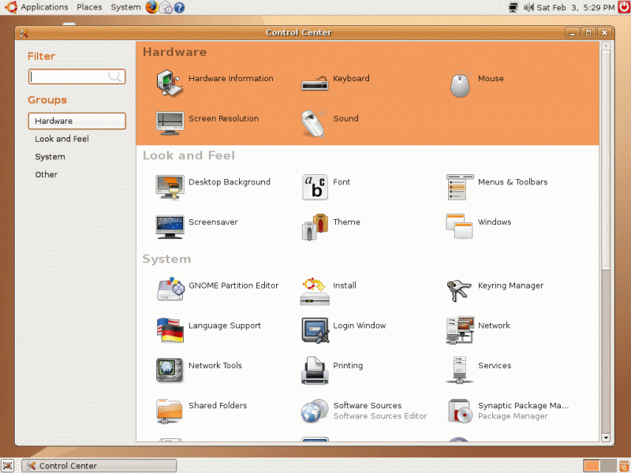Screen dimensions: 631x473
Task: Open the Help launcher icon
Action: [179, 7]
